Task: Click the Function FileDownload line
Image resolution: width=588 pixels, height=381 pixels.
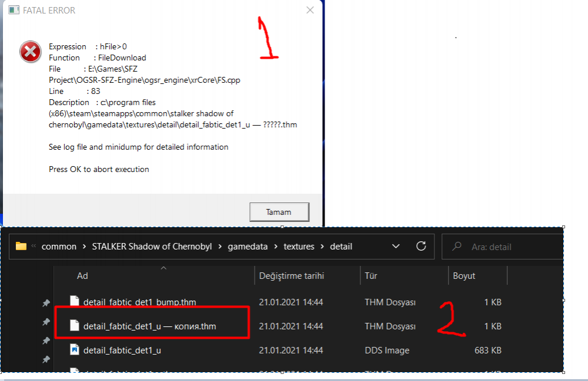Action: (98, 58)
